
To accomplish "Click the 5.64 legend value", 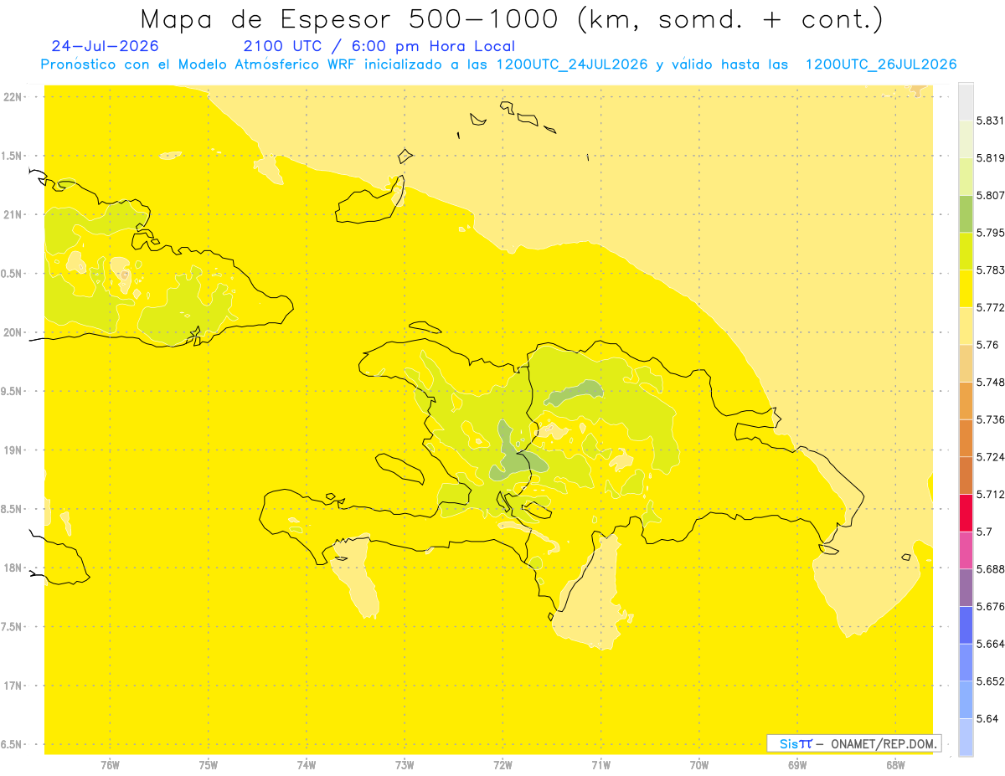I will [x=987, y=719].
